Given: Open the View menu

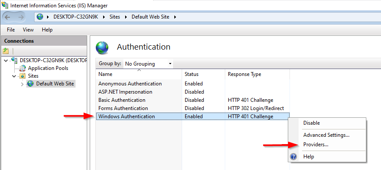Looking at the screenshot, I should 28,30.
